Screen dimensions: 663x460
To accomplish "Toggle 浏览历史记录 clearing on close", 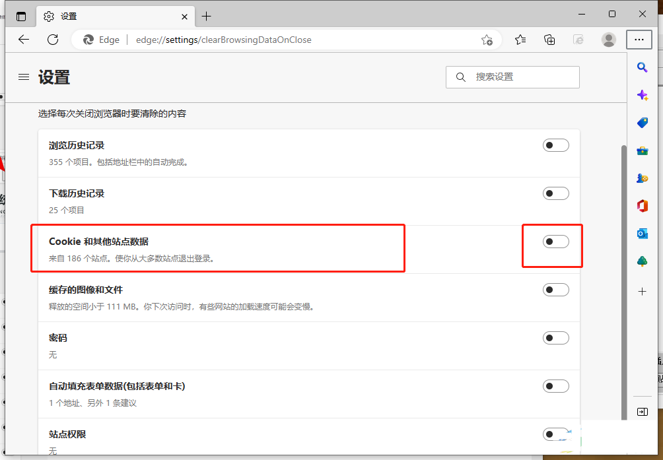I will [x=555, y=145].
